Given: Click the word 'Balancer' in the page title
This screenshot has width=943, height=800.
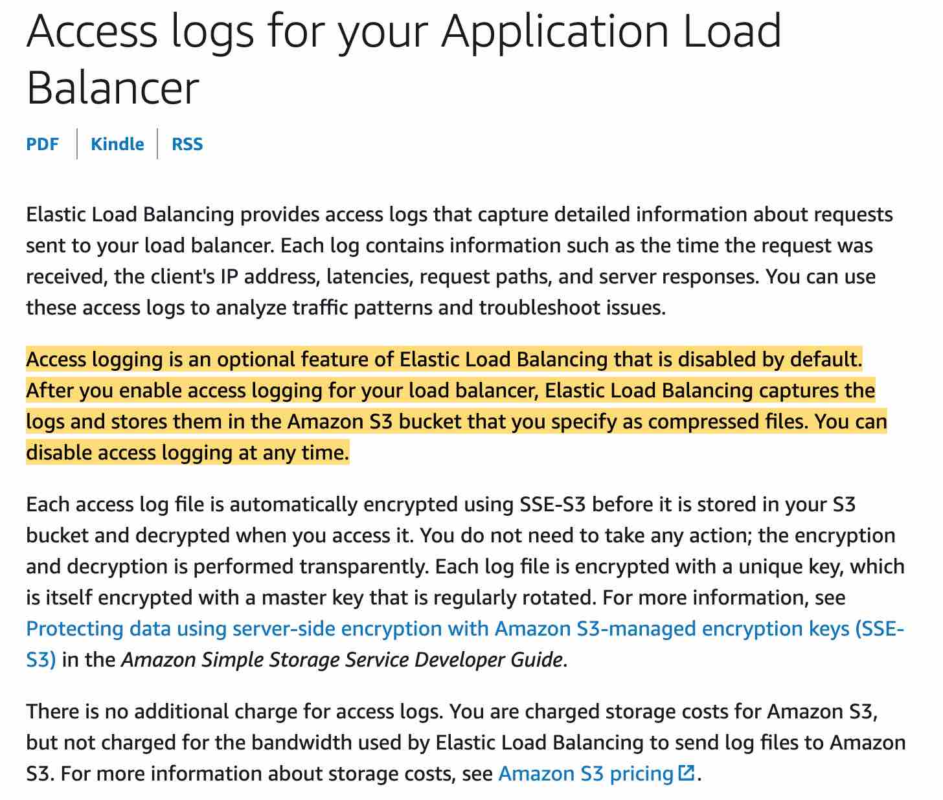Looking at the screenshot, I should tap(113, 89).
